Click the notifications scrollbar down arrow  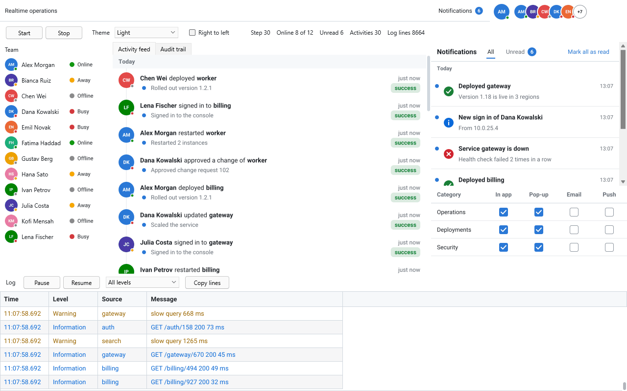pyautogui.click(x=623, y=182)
